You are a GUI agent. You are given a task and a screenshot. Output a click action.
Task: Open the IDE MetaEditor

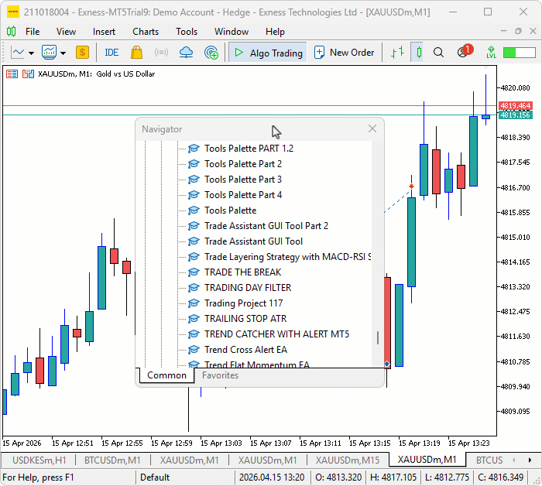111,53
